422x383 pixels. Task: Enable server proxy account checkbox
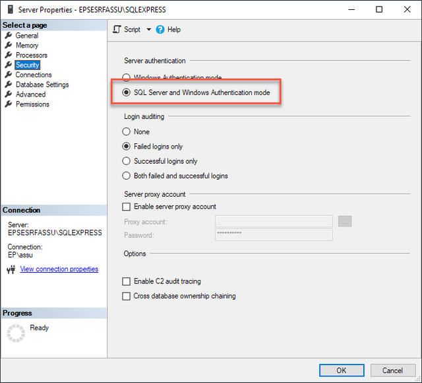pyautogui.click(x=126, y=207)
